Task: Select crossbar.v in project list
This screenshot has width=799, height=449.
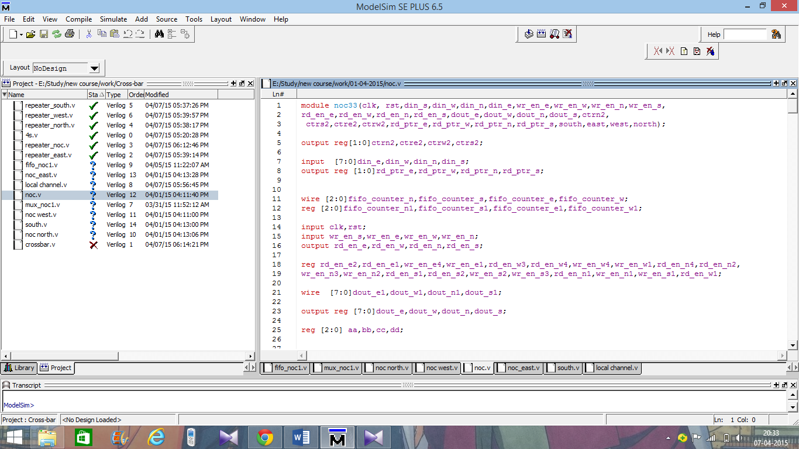Action: point(40,244)
